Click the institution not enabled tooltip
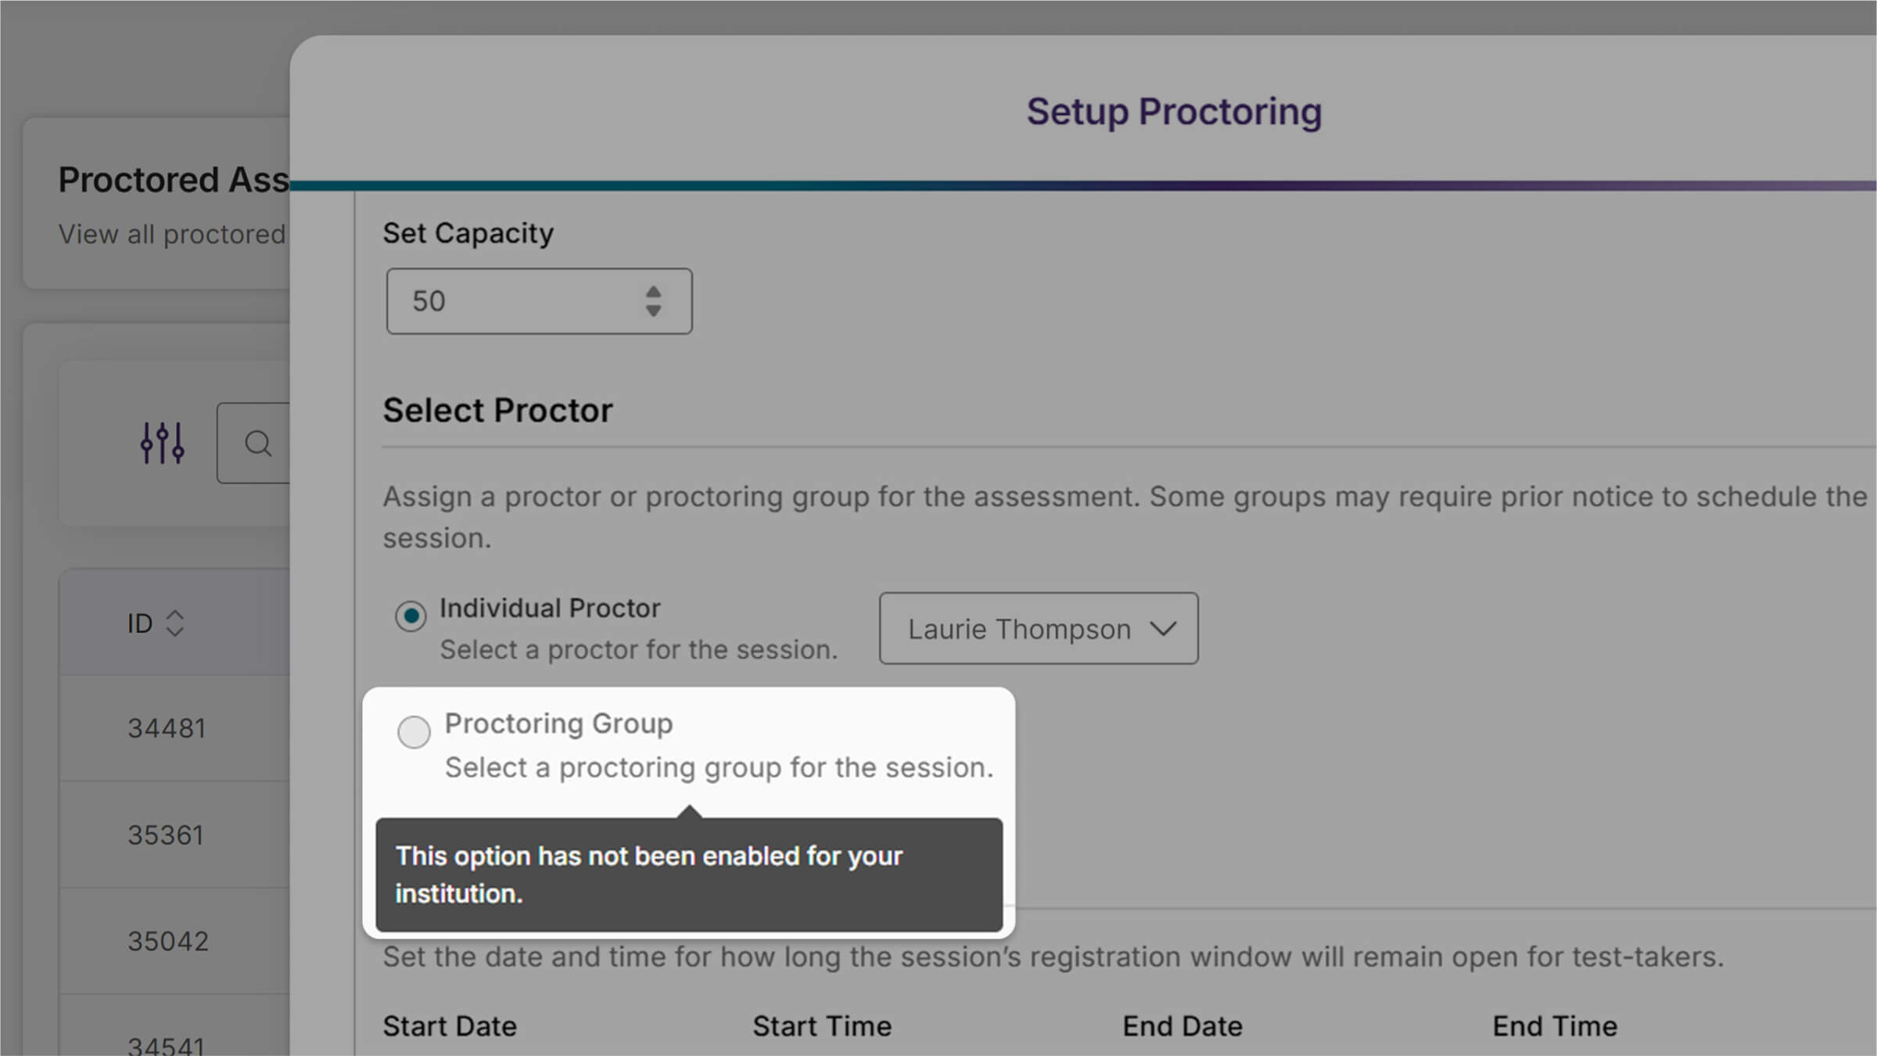The height and width of the screenshot is (1056, 1877). [x=688, y=875]
